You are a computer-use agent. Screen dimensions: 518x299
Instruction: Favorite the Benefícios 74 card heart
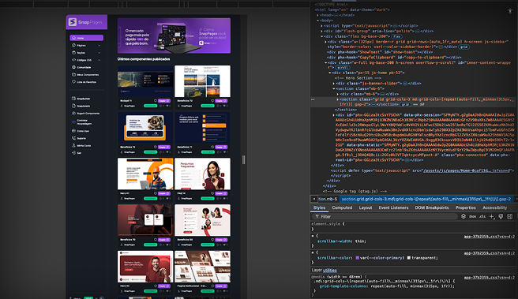(156, 147)
